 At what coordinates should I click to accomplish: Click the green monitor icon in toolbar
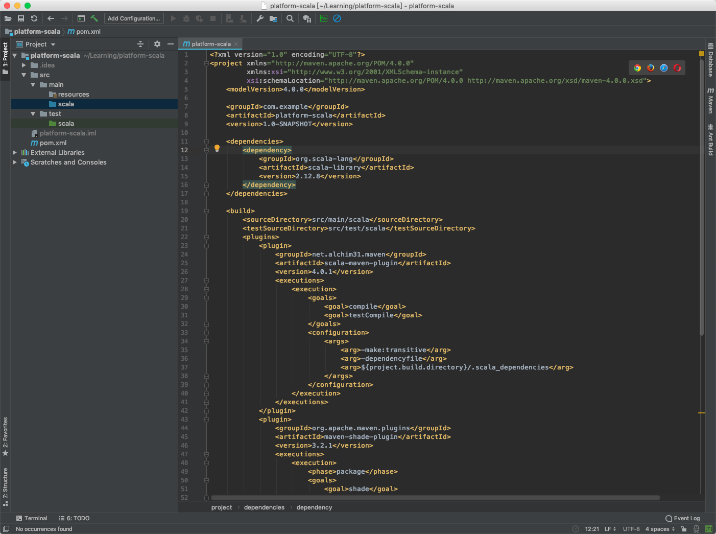click(x=324, y=18)
